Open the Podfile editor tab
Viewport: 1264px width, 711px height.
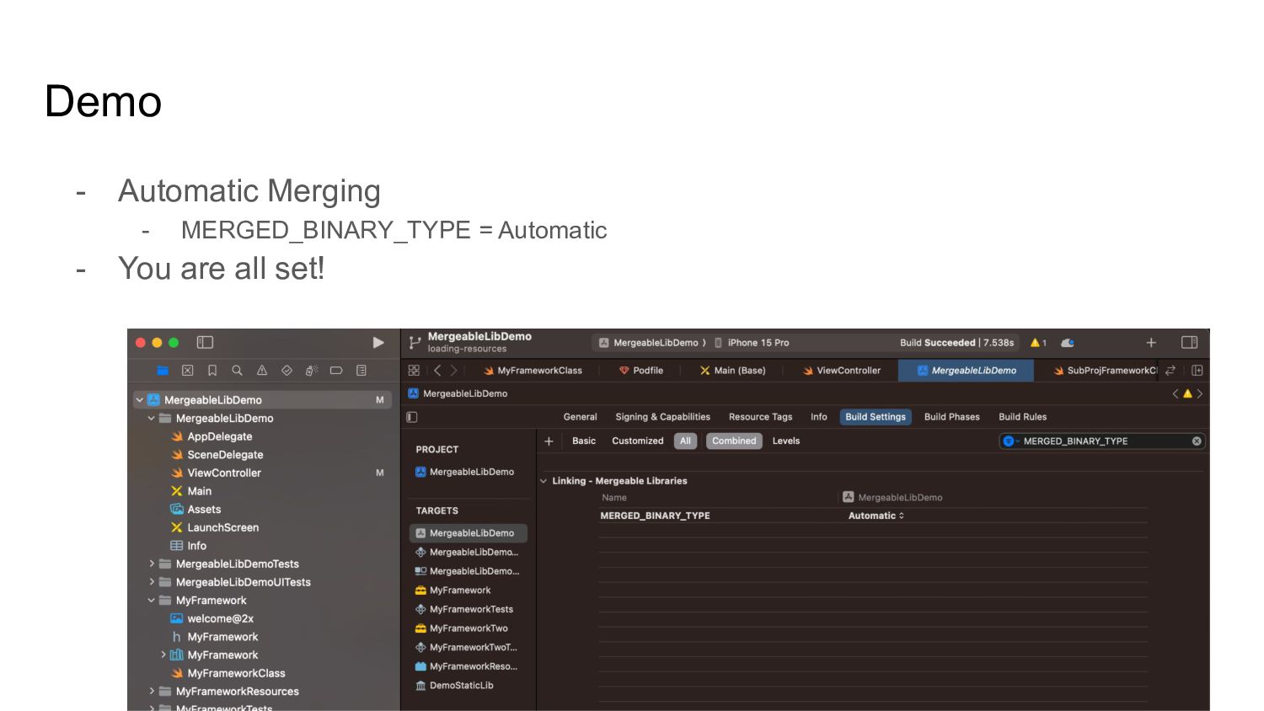pos(642,371)
